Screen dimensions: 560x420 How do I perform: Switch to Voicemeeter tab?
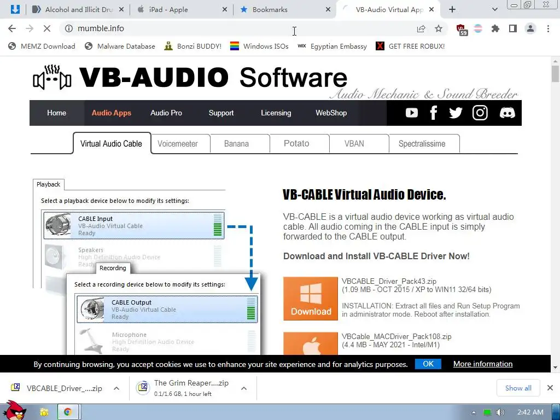178,144
